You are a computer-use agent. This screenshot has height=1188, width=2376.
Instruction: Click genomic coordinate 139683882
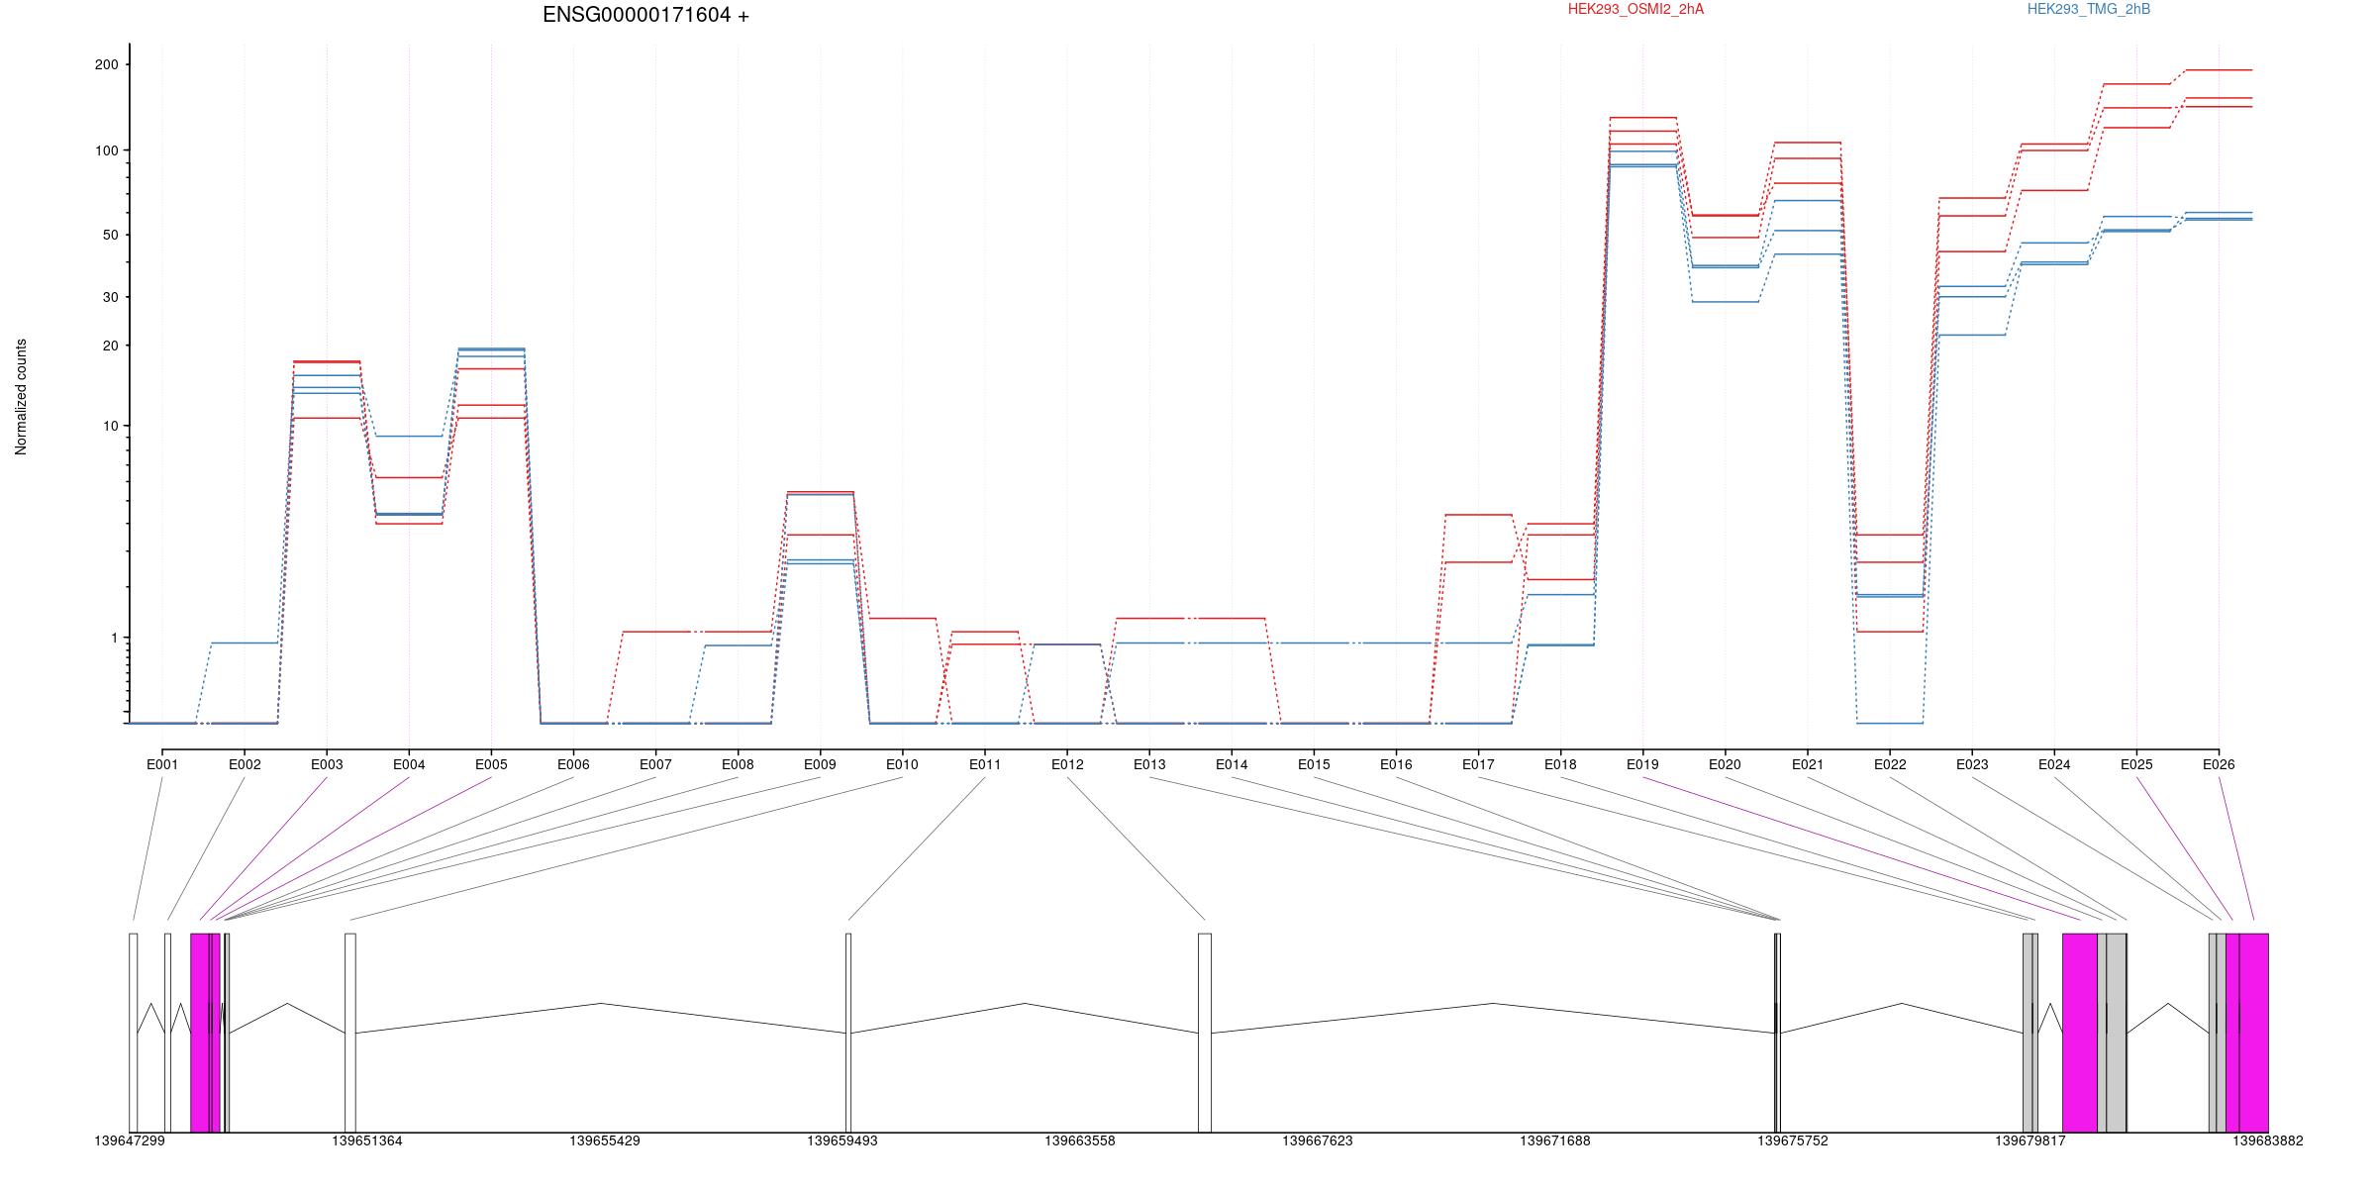2268,1140
